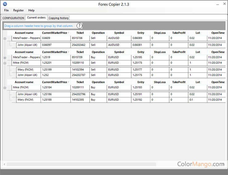Image resolution: width=228 pixels, height=175 pixels.
Task: Select ticket cell 254202796
Action: pos(80,94)
